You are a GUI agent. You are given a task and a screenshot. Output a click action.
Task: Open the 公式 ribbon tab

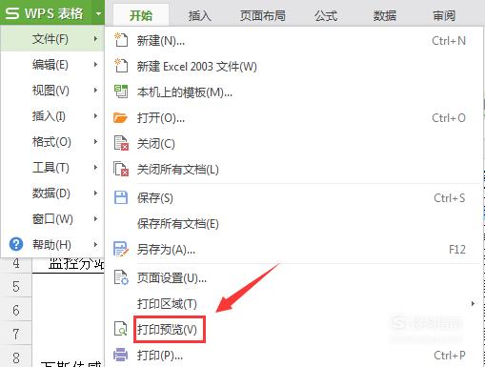(326, 15)
